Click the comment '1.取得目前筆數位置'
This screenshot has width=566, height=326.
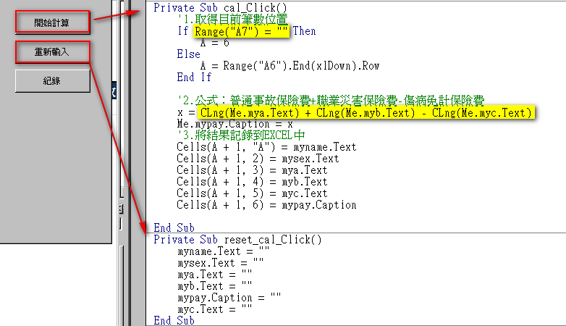[x=232, y=19]
